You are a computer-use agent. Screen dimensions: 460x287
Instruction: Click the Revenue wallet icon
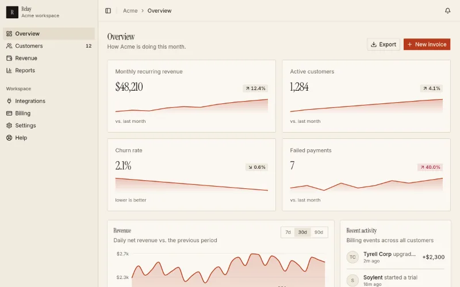click(x=9, y=59)
